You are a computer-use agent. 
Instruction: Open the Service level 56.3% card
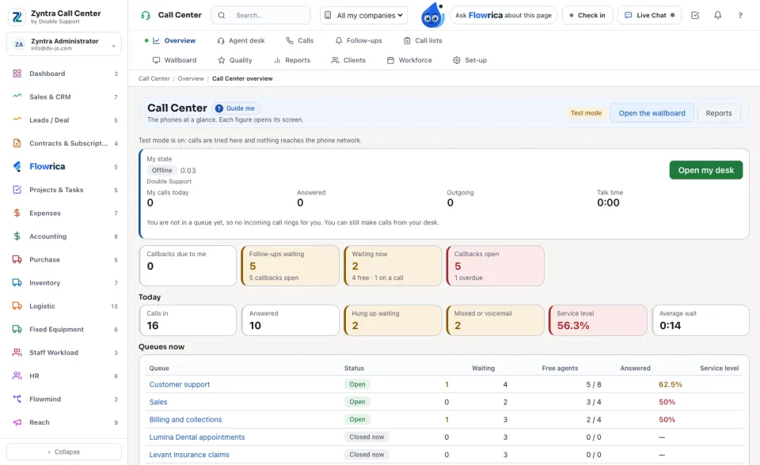pos(598,320)
